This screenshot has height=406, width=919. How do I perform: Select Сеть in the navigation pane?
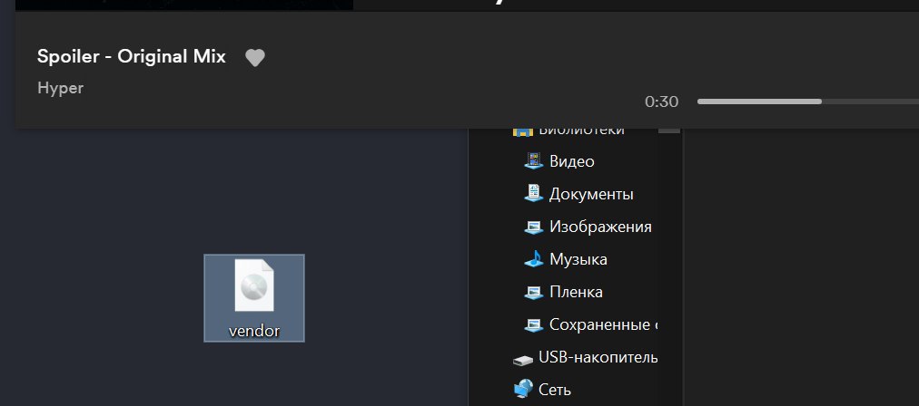541,390
